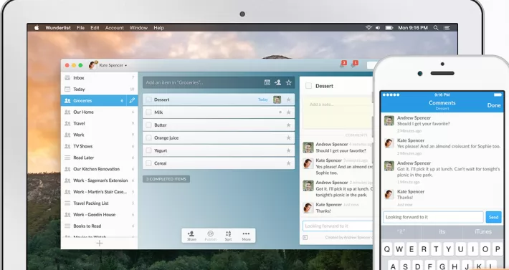Click the pencil edit icon for Groceries
This screenshot has width=509, height=270.
pyautogui.click(x=132, y=100)
